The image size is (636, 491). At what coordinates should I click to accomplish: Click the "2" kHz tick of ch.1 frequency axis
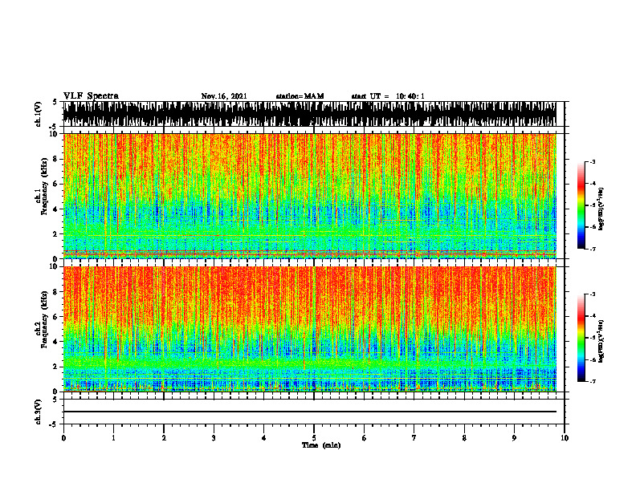pos(55,234)
